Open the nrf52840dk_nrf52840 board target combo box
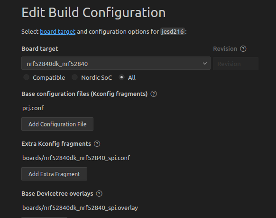 click(x=116, y=63)
